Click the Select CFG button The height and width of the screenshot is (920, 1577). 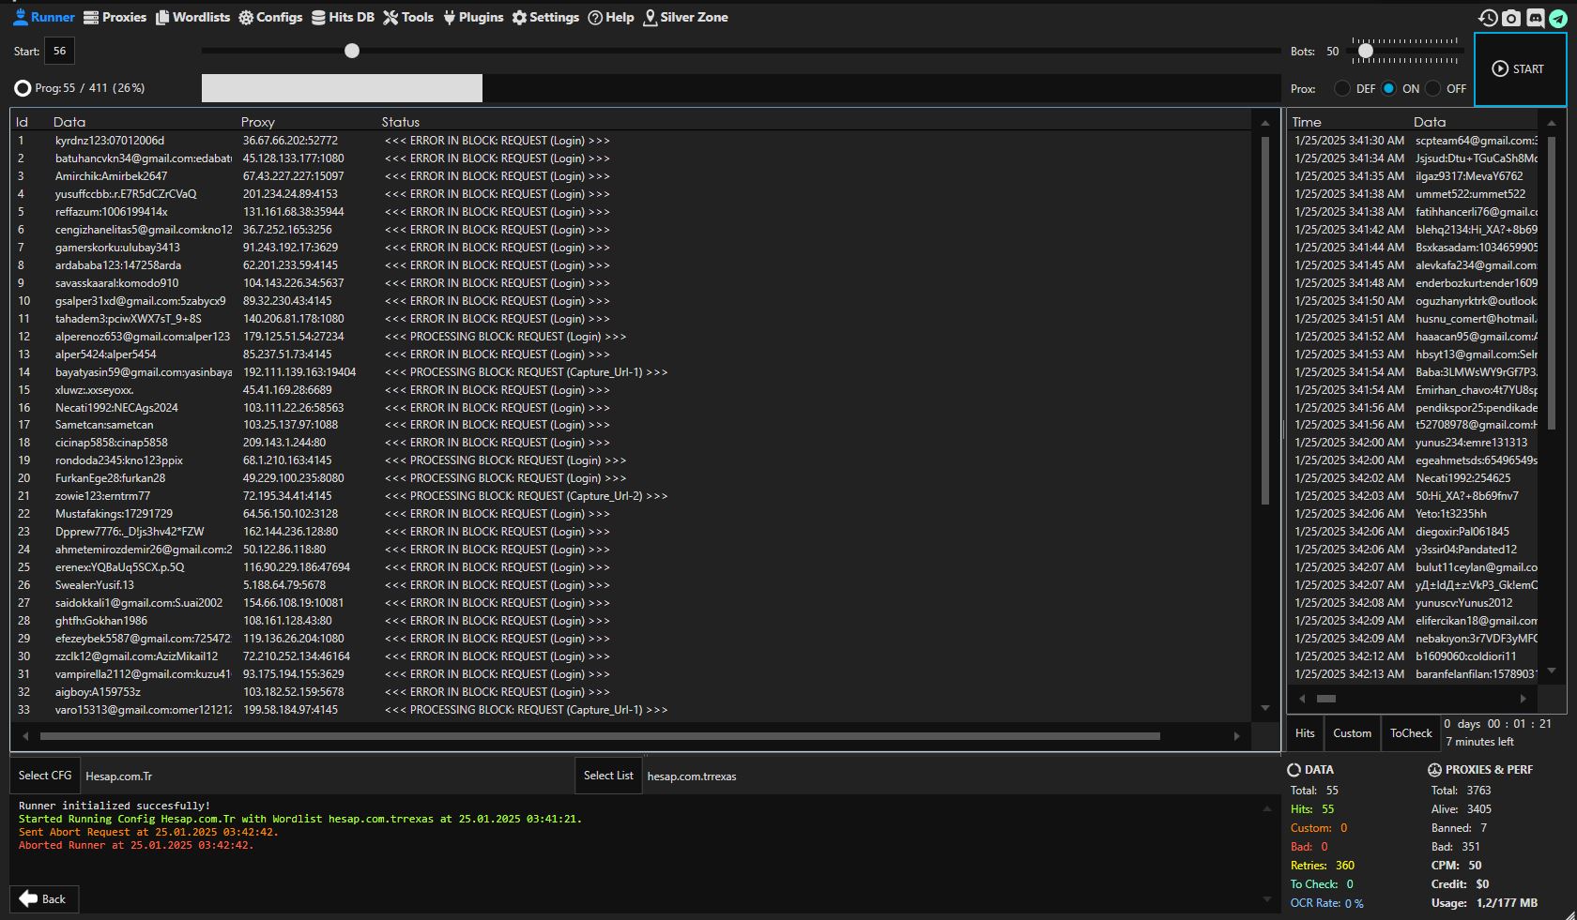45,776
